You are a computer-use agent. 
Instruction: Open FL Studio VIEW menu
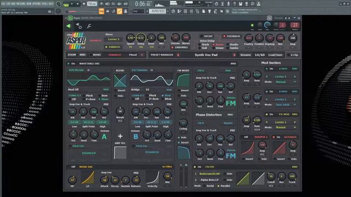[29, 4]
